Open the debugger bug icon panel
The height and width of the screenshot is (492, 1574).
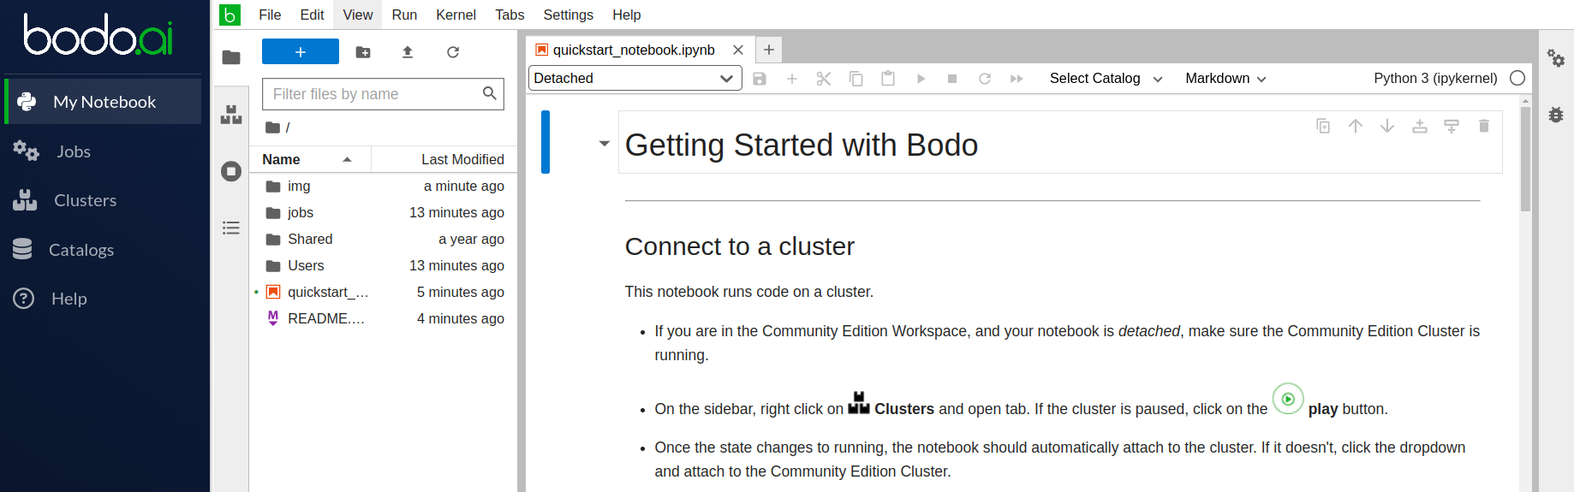[x=1555, y=115]
